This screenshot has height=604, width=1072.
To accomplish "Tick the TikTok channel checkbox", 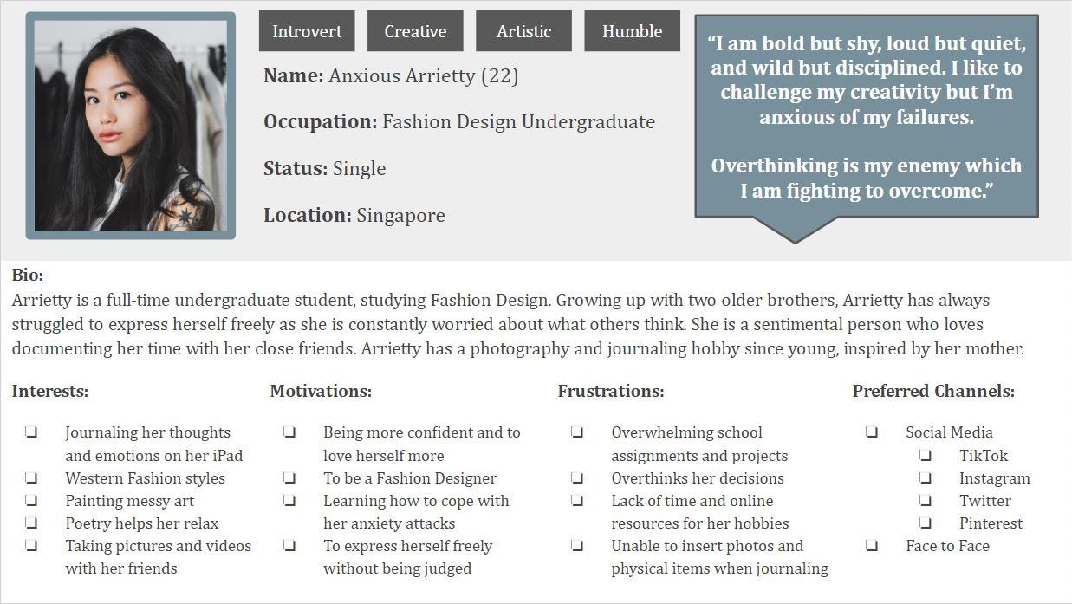I will point(926,456).
